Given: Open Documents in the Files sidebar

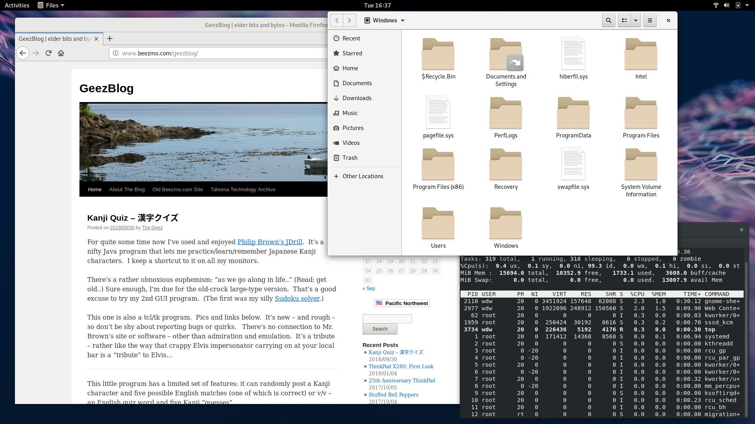Looking at the screenshot, I should point(365,83).
